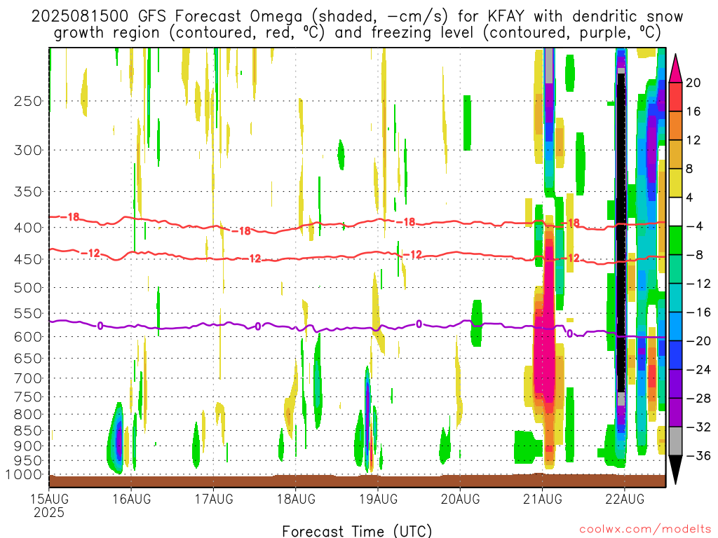
Task: Click the red '-12' contour label just after 19AUG
Action: coord(412,255)
